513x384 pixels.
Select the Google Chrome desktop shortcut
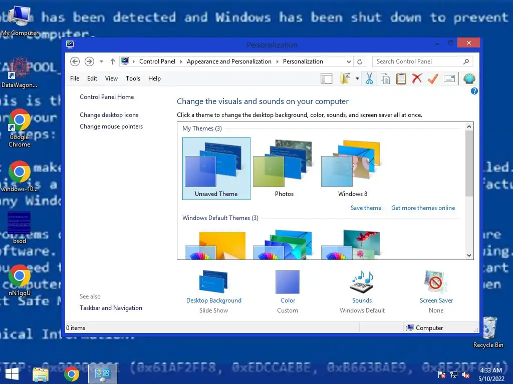click(x=20, y=128)
